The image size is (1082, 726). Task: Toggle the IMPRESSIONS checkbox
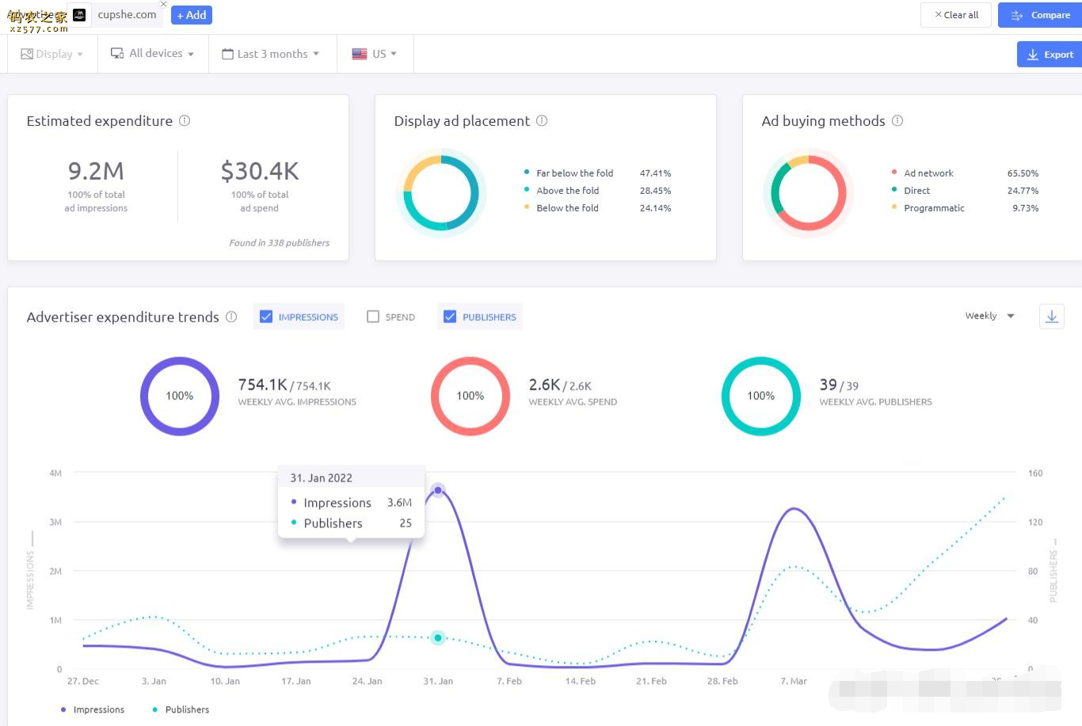266,317
